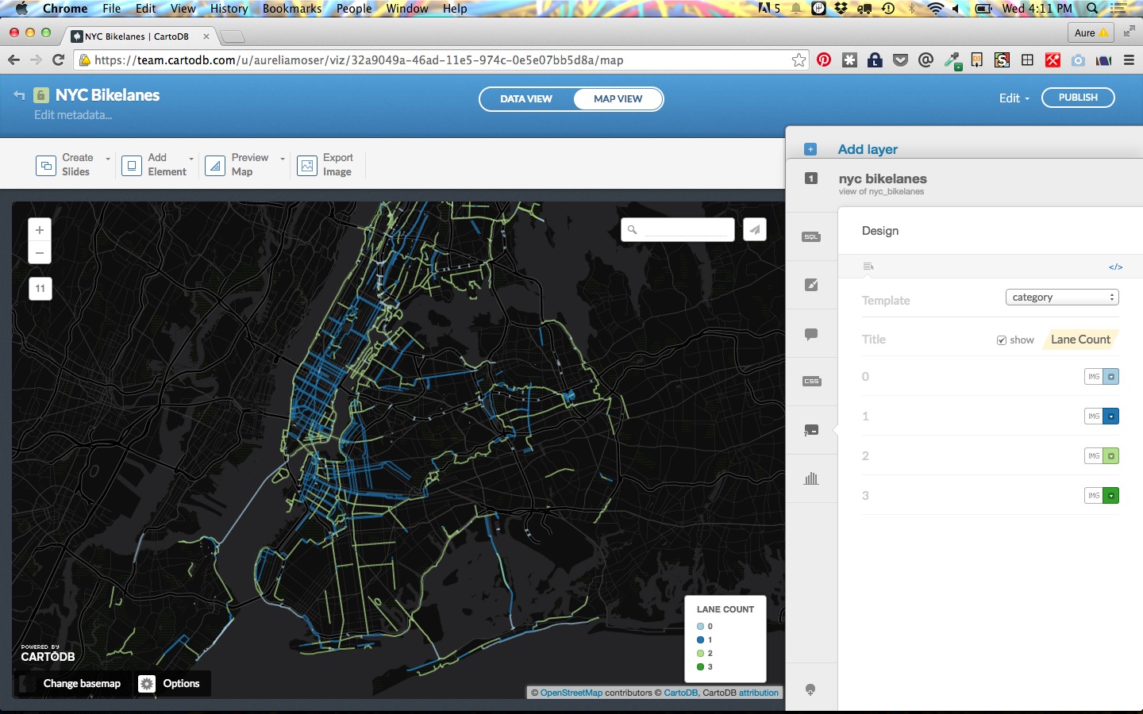Open color dropdown for legend item 3

tap(1111, 496)
